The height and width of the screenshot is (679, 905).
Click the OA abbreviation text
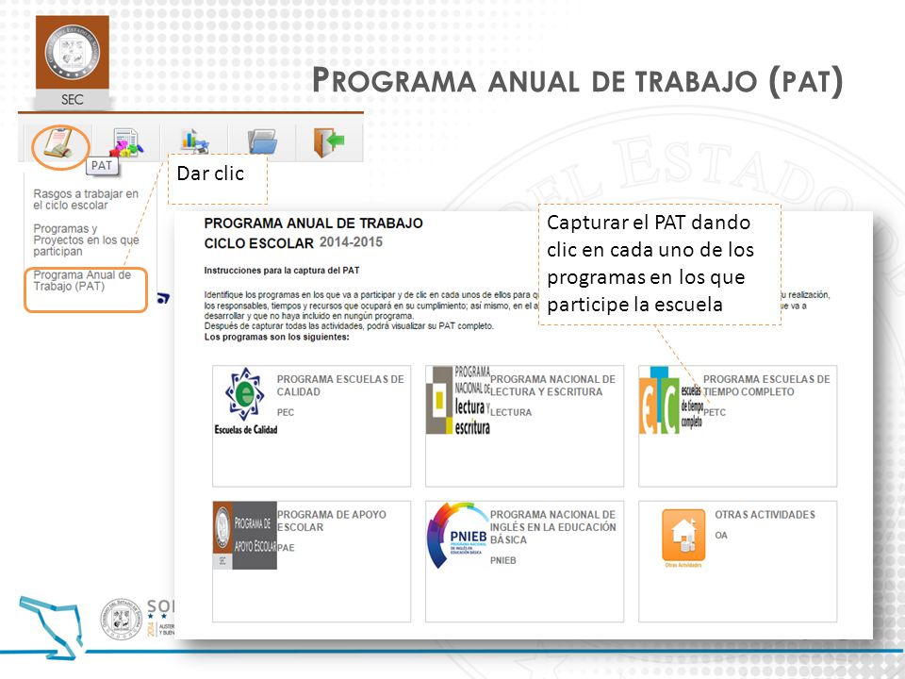point(721,536)
